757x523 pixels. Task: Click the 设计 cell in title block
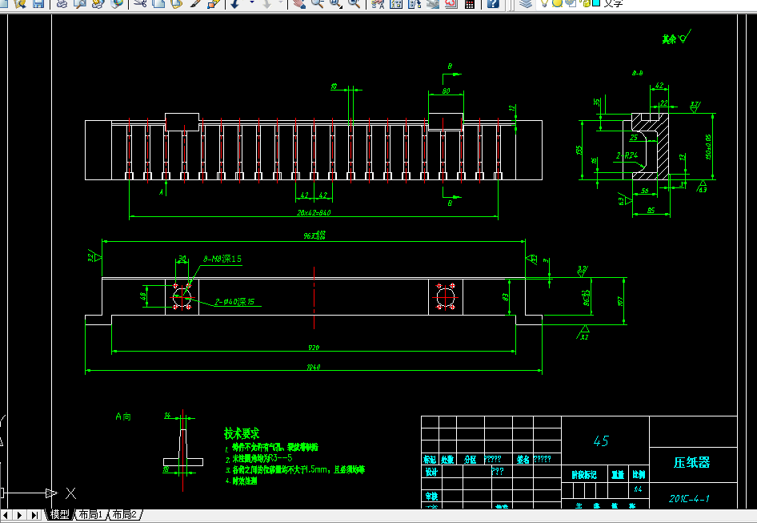coord(431,472)
